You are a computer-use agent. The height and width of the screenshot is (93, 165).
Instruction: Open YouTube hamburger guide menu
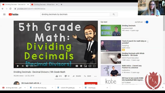click(4, 14)
